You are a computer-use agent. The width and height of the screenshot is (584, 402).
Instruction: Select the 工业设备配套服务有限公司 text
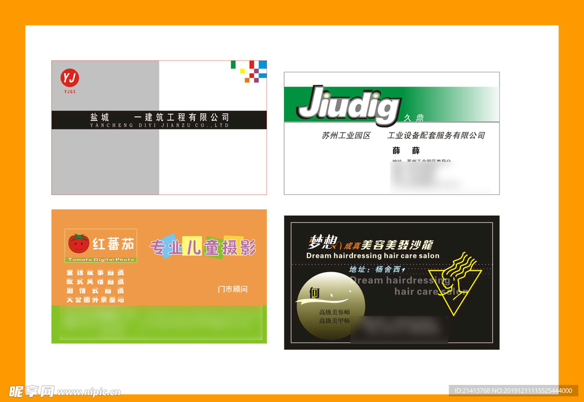(x=436, y=136)
